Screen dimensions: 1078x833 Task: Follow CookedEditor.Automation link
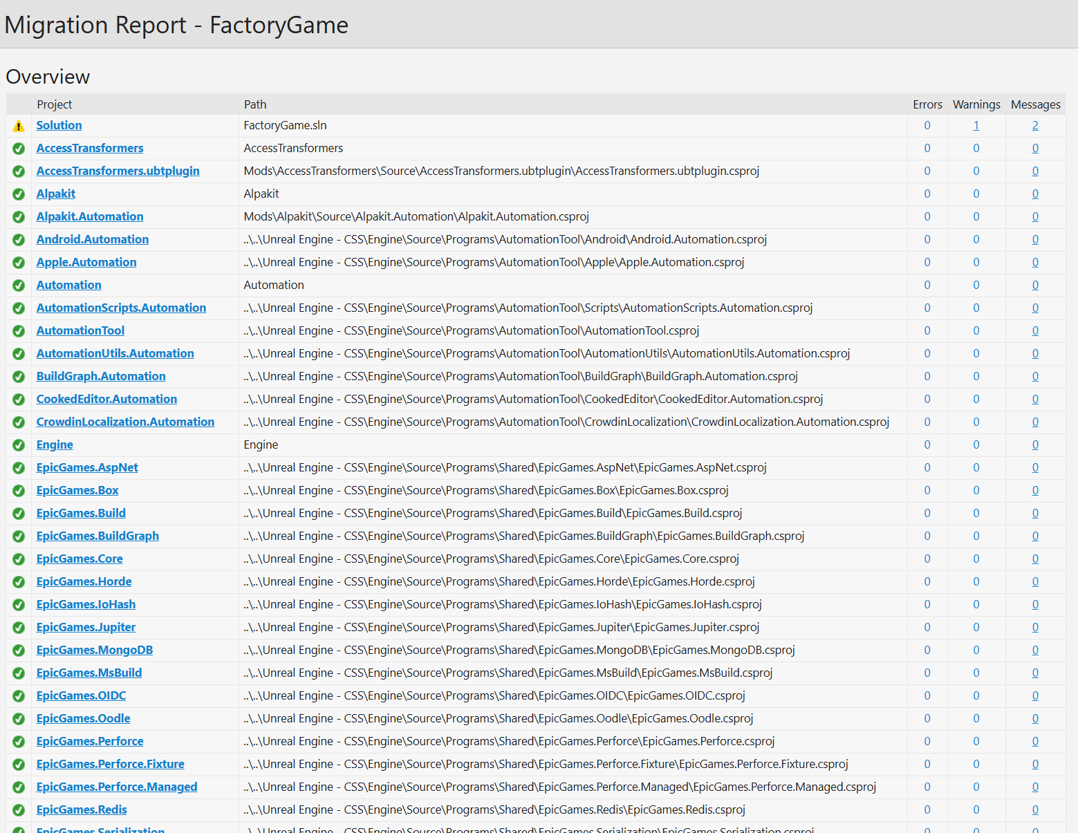click(106, 399)
